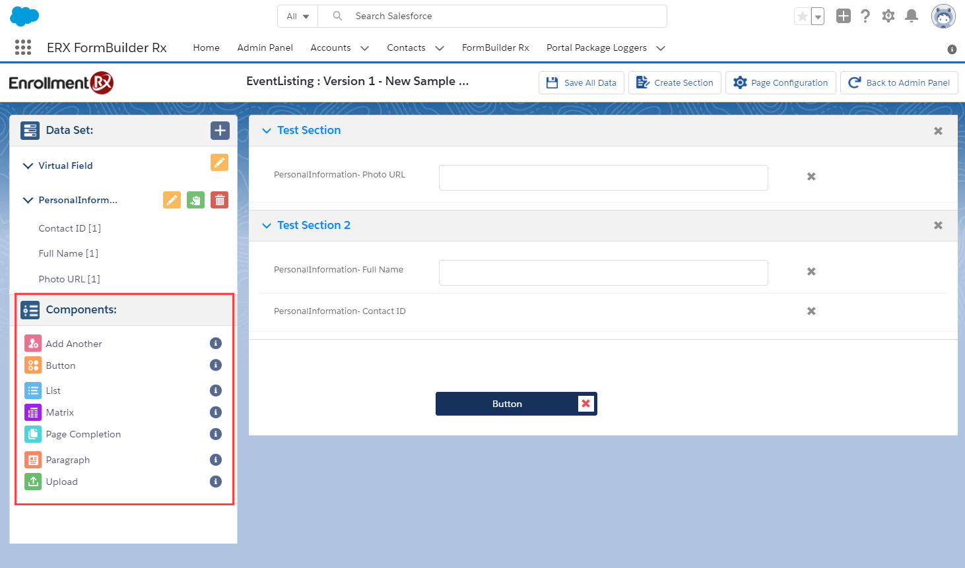965x568 pixels.
Task: Click the green clone icon for PersonalInformation
Action: pyautogui.click(x=195, y=200)
